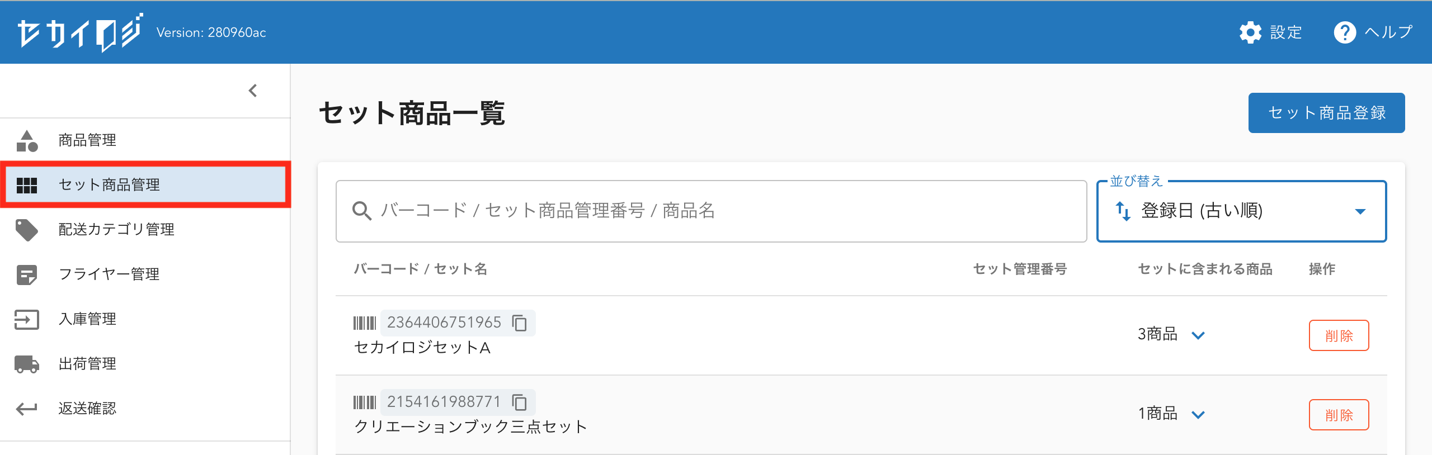Expand the 3商品 list for セカイロジセットA

pyautogui.click(x=1198, y=335)
